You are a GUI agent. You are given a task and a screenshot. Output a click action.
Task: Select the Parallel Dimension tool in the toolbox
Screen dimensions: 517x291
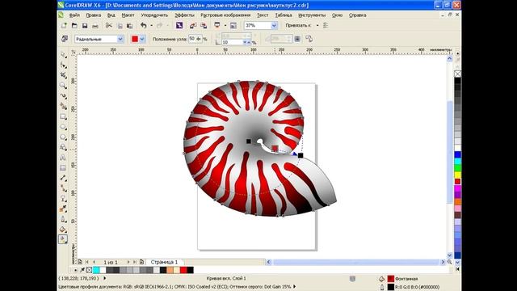click(63, 178)
